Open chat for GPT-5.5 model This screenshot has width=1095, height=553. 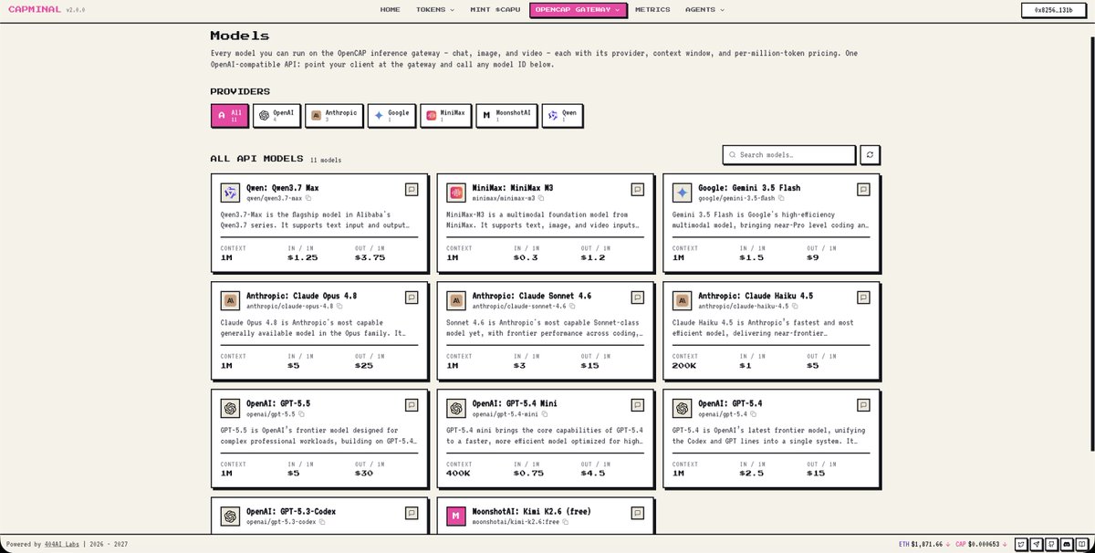tap(412, 404)
